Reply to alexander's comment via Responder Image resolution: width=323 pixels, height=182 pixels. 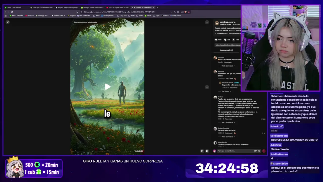pos(229,79)
